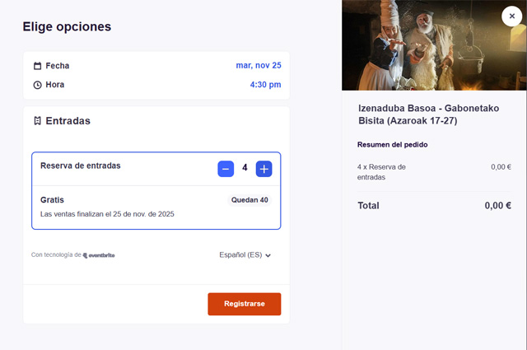Click the clock icon beside Hora
Screen dimensions: 527x350
pos(37,85)
